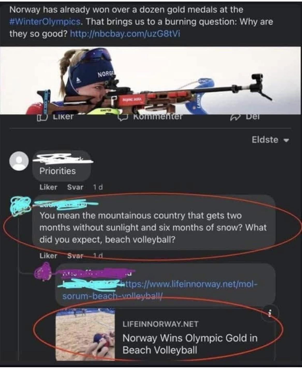The image size is (302, 376).
Task: Like the Priorities comment
Action: pyautogui.click(x=48, y=187)
